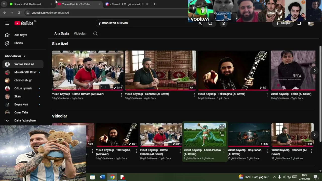This screenshot has height=181, width=322.
Task: Select the Ana Sayfa channel tab
Action: [x=62, y=33]
